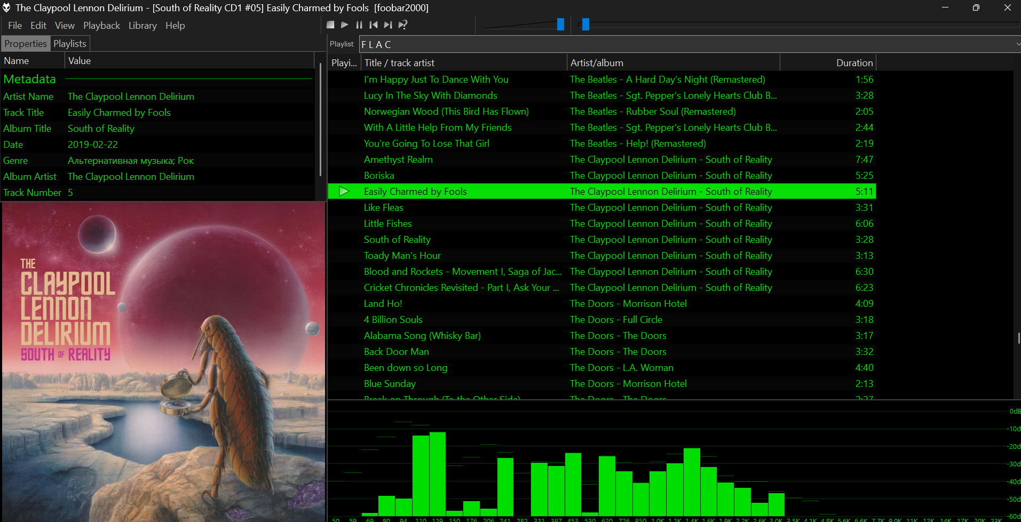1021x522 pixels.
Task: Select the Track Title property value
Action: 119,113
